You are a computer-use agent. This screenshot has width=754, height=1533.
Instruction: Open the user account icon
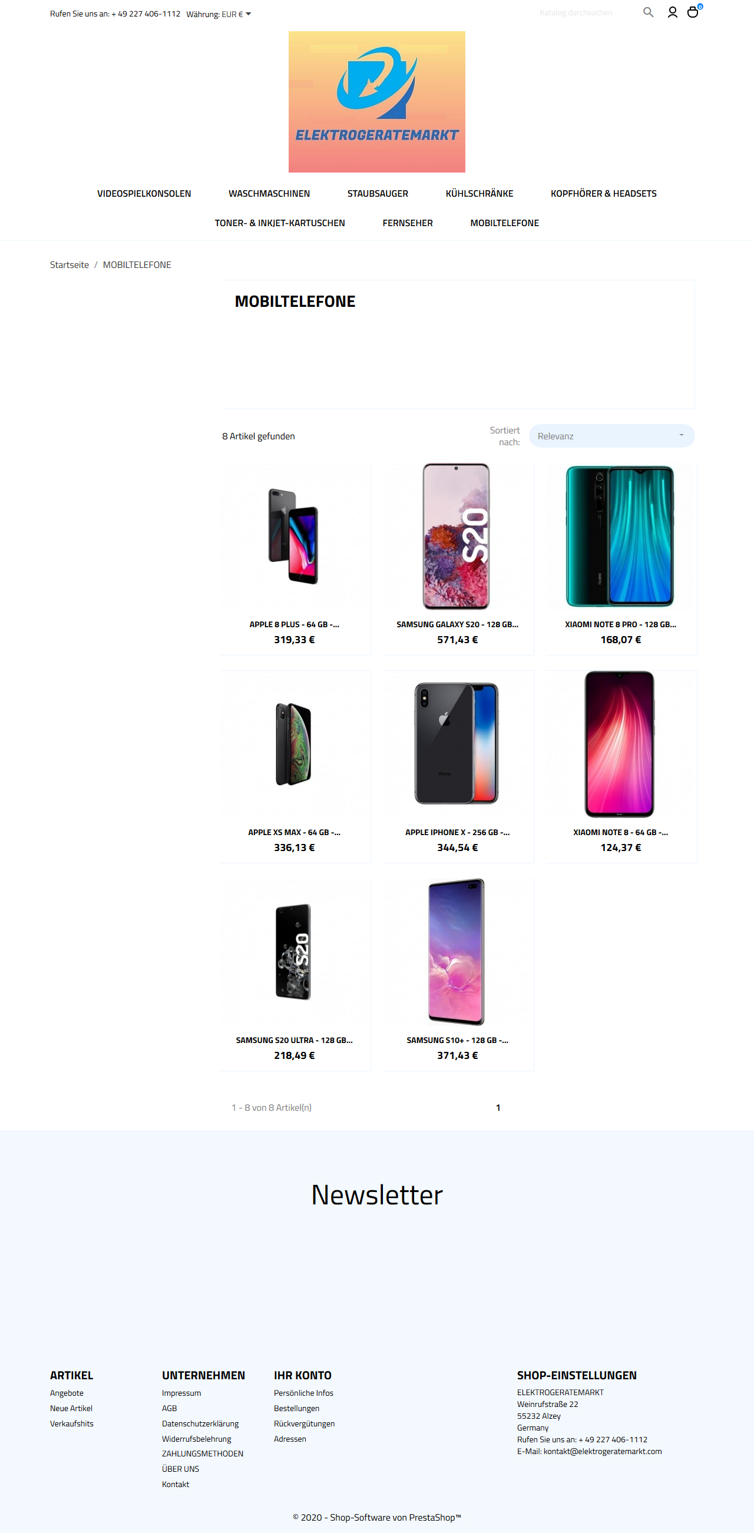(673, 12)
